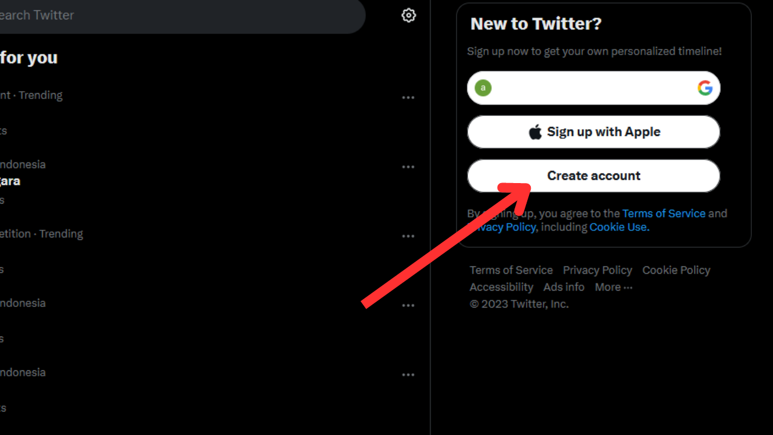
Task: Open the trends settings gear icon
Action: coord(409,15)
